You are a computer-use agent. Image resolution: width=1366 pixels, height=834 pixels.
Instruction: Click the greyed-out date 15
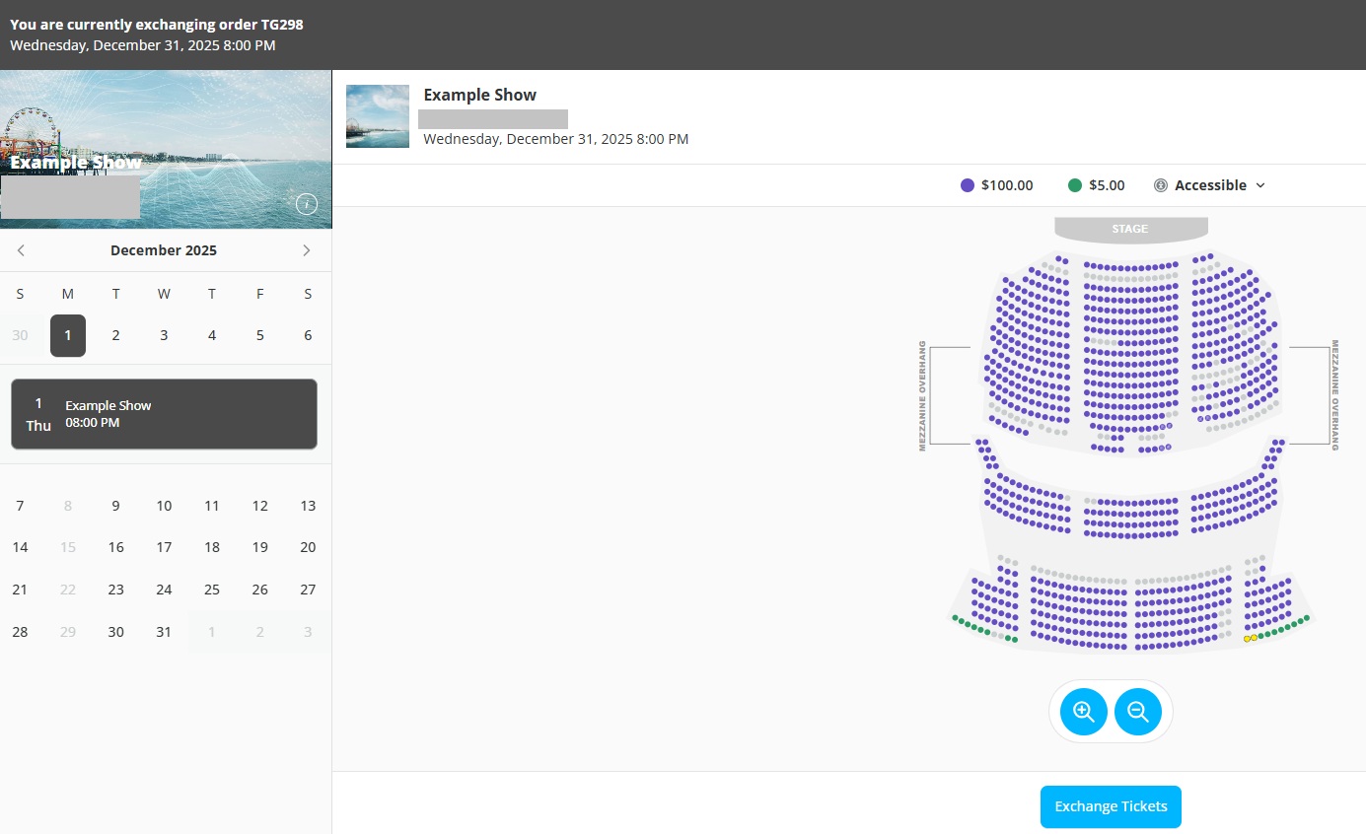(68, 547)
